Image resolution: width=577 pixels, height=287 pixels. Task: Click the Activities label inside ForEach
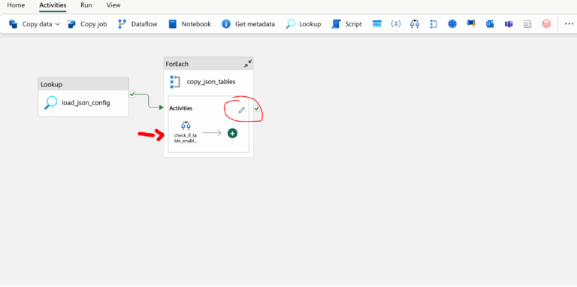[x=180, y=108]
